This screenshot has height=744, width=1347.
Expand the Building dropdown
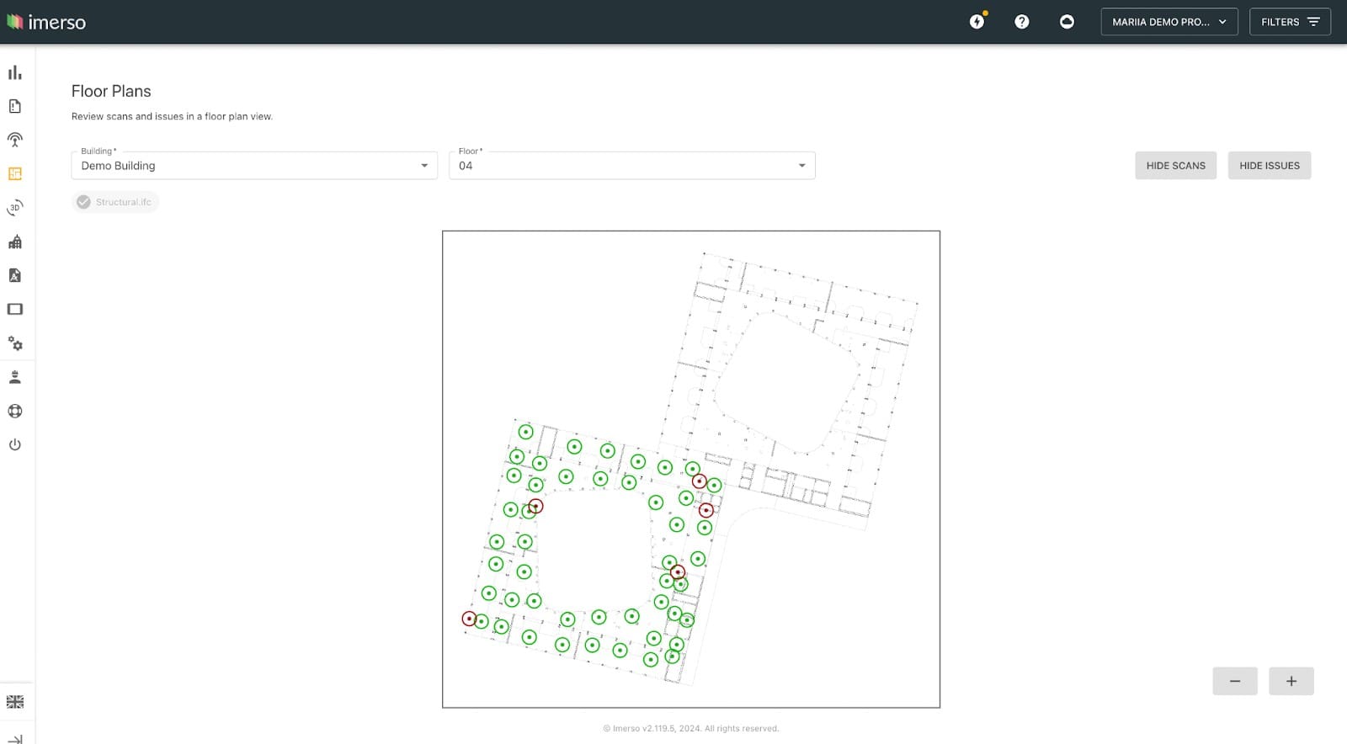(x=253, y=166)
